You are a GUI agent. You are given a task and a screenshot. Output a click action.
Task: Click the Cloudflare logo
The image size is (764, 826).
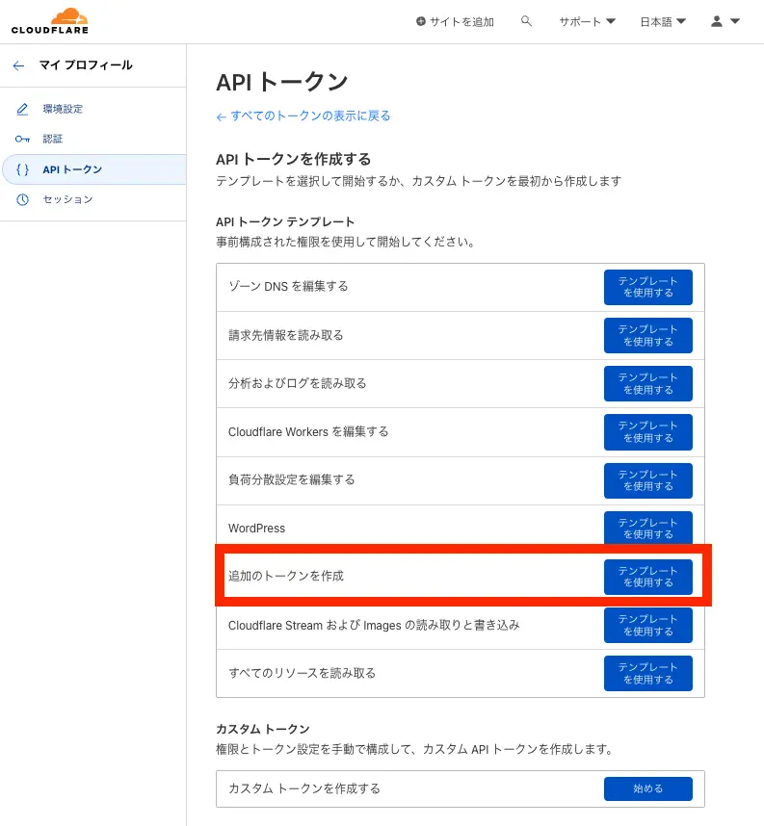[48, 19]
